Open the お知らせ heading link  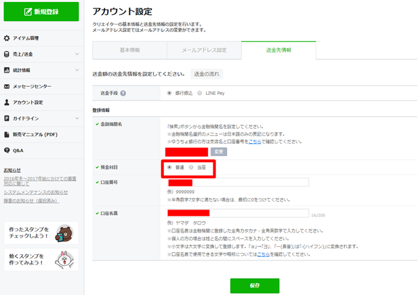[x=12, y=170]
